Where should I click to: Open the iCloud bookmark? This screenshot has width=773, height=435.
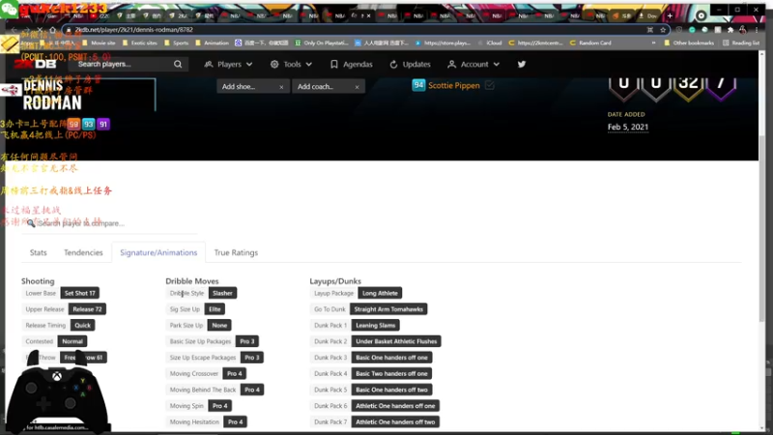(491, 43)
